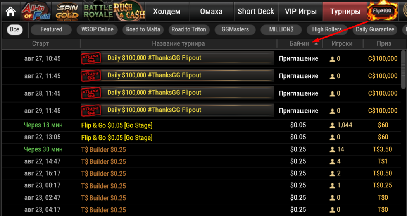Open Rush & Cash game icon

tap(129, 11)
